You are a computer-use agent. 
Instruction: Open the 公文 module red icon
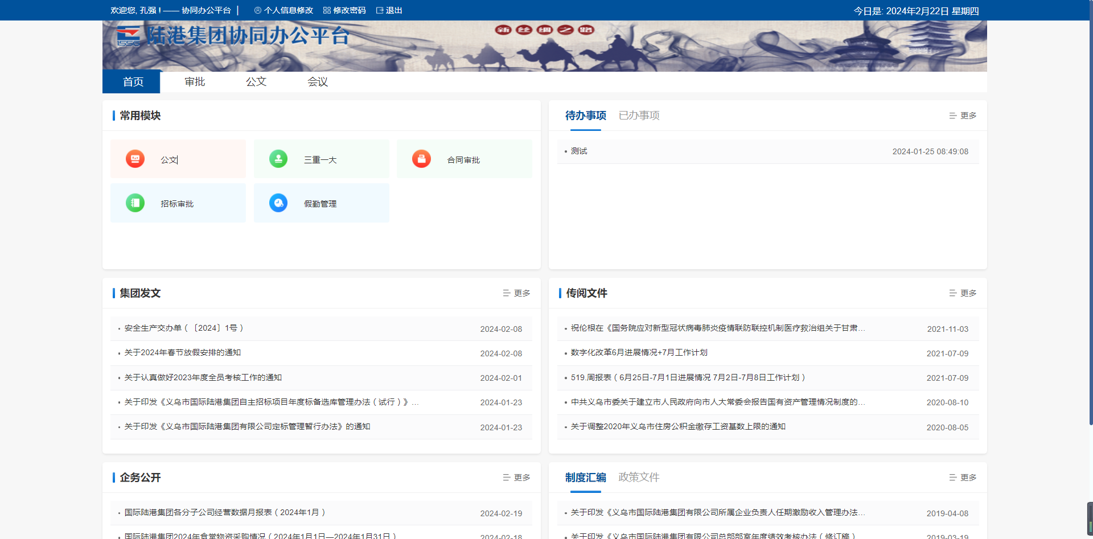[135, 159]
